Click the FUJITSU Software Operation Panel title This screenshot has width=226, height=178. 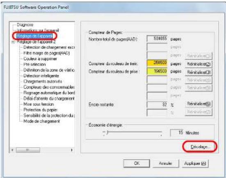(x=36, y=7)
